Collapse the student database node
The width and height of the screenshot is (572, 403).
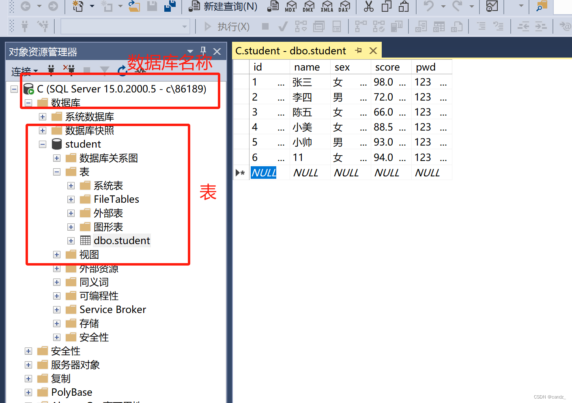pyautogui.click(x=43, y=144)
